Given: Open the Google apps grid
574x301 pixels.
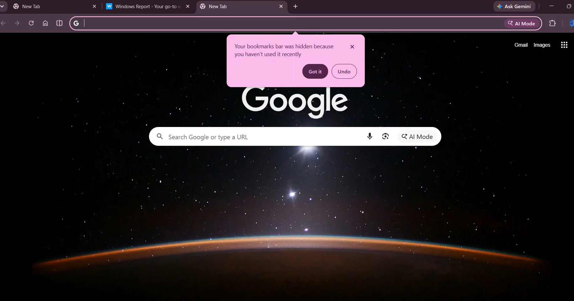Looking at the screenshot, I should click(x=564, y=45).
